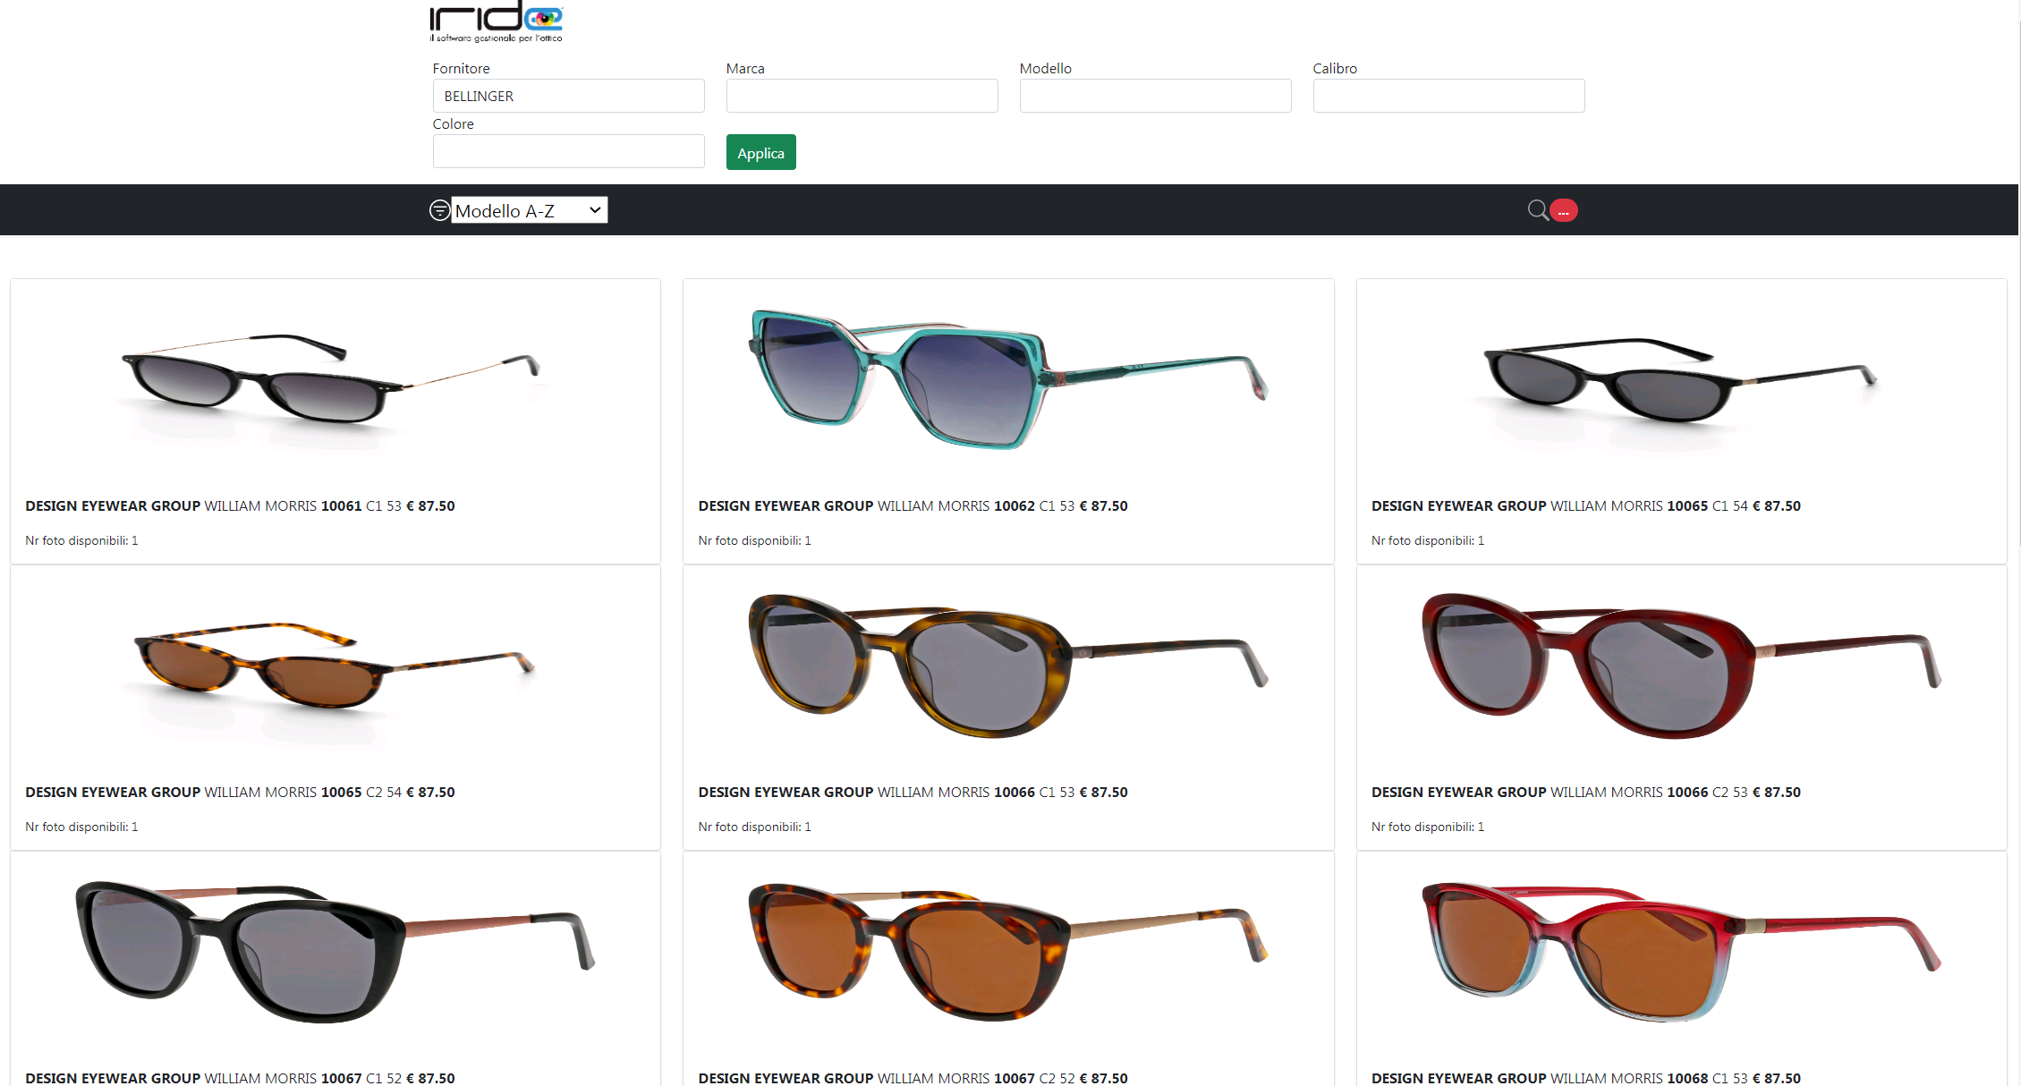The image size is (2021, 1086).
Task: Click the filter/sort circle icon
Action: (439, 210)
